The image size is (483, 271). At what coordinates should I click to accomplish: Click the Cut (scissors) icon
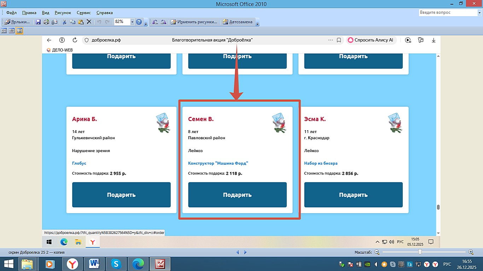[x=64, y=22]
